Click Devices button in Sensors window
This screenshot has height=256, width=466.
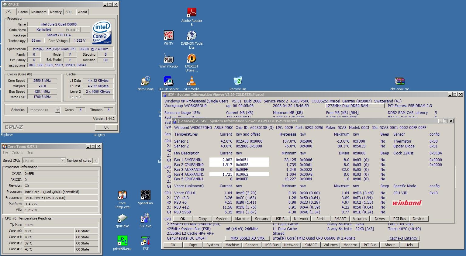(x=419, y=219)
